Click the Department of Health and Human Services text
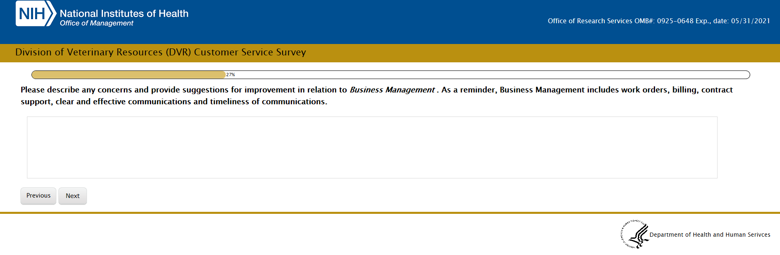Image resolution: width=780 pixels, height=255 pixels. click(710, 235)
